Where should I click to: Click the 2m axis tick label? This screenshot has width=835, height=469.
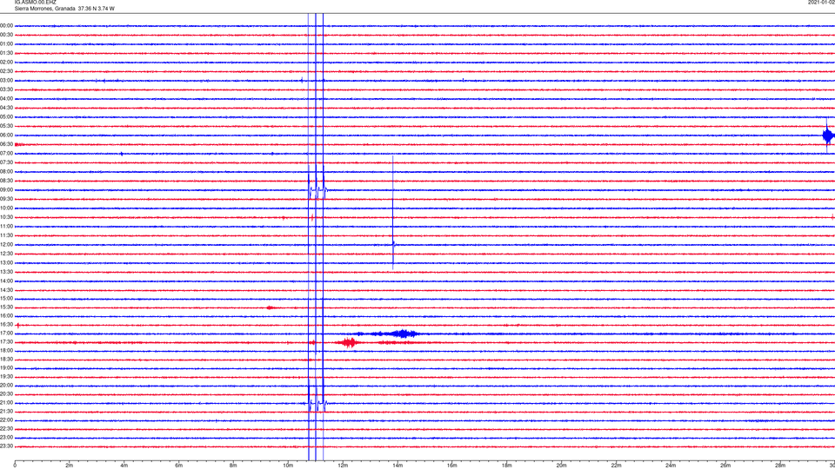70,466
